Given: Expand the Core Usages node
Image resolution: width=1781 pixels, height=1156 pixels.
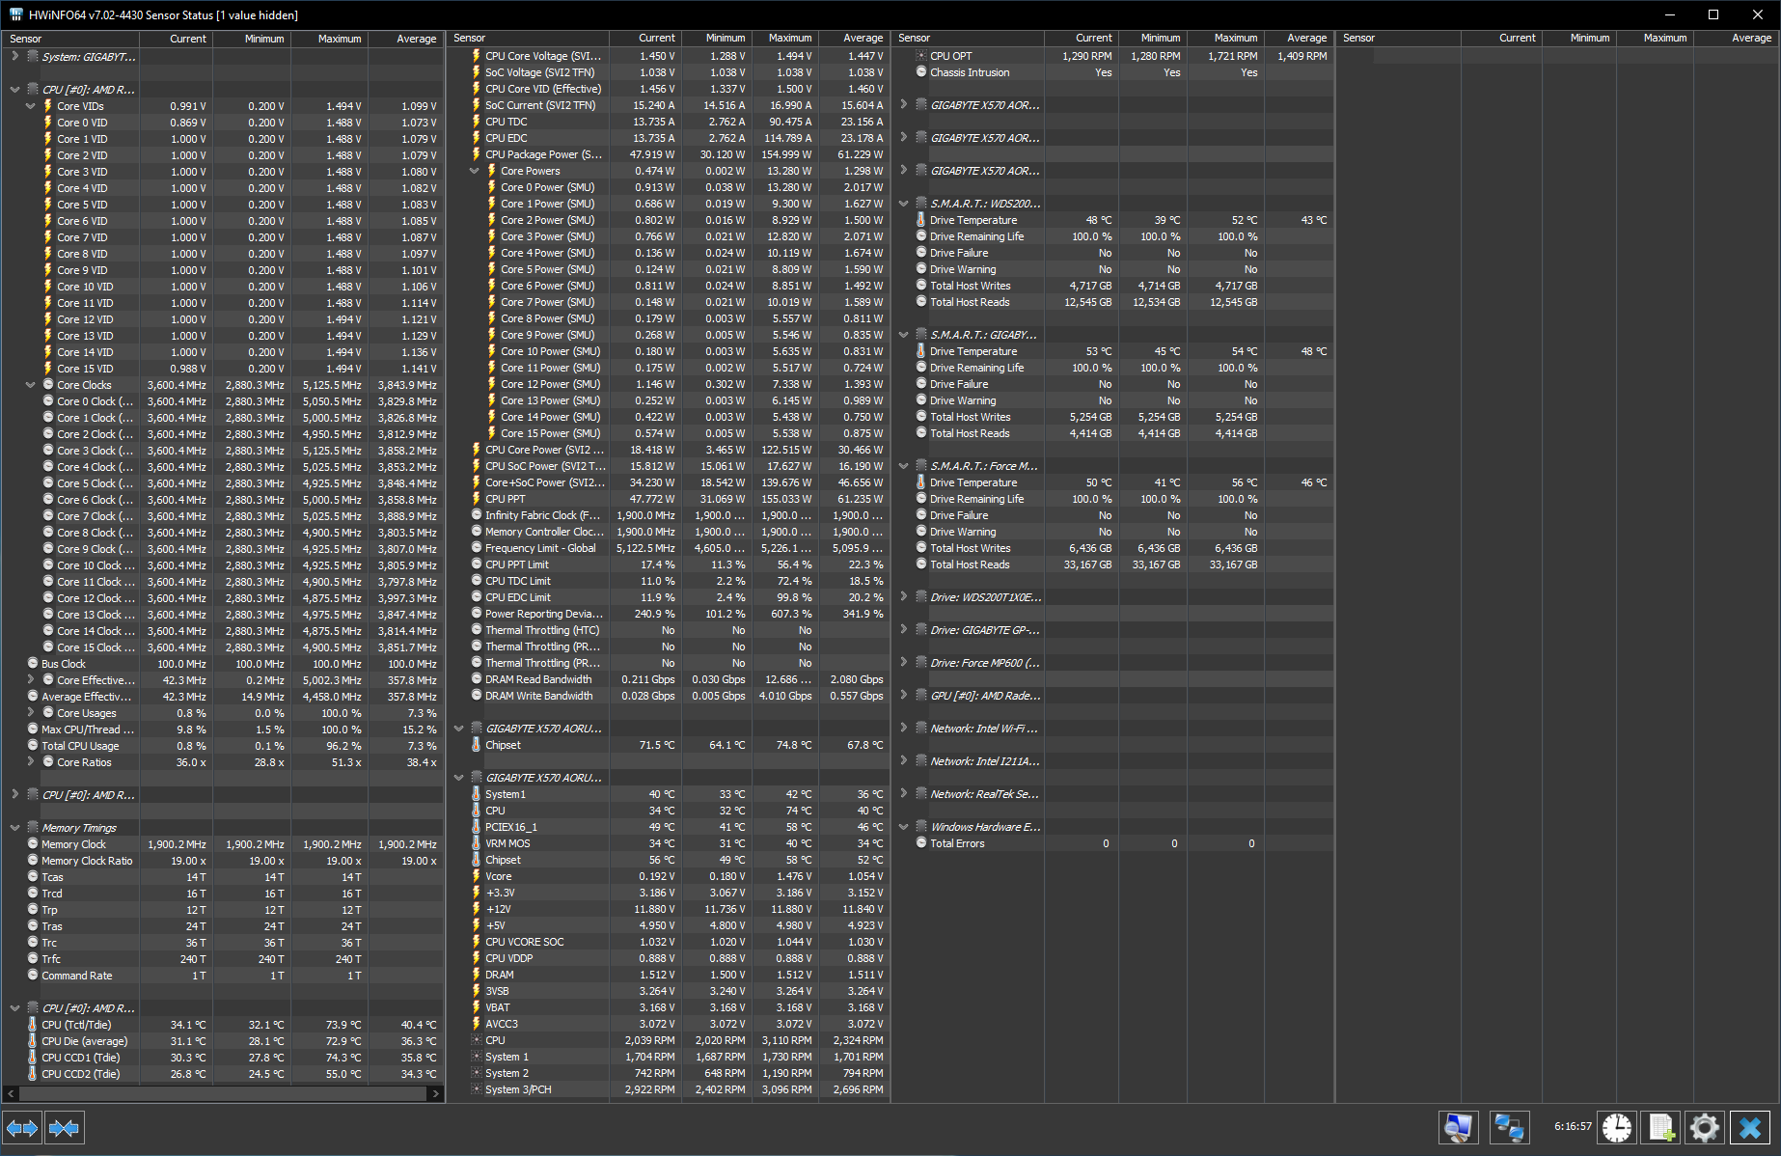Looking at the screenshot, I should point(30,713).
